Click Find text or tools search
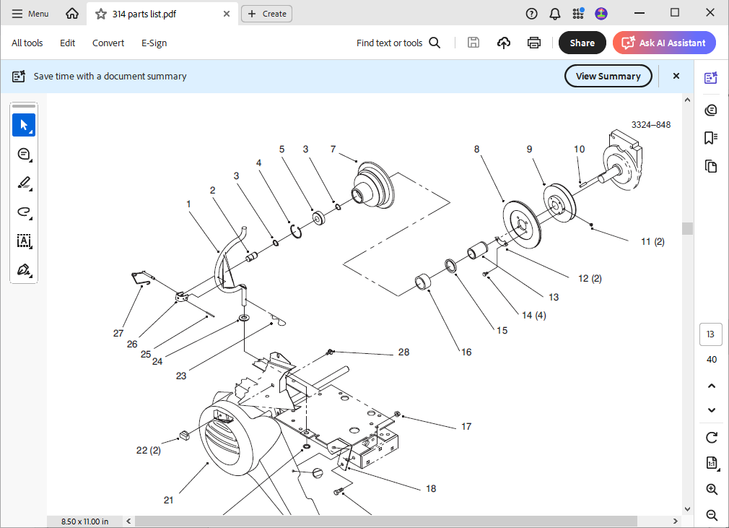This screenshot has height=528, width=729. [398, 43]
